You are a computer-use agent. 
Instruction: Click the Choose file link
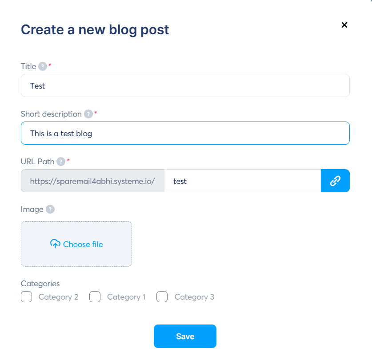point(83,244)
